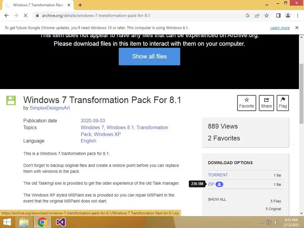Open the Windows 7 topic link
Image resolution: width=304 pixels, height=228 pixels.
[92, 127]
